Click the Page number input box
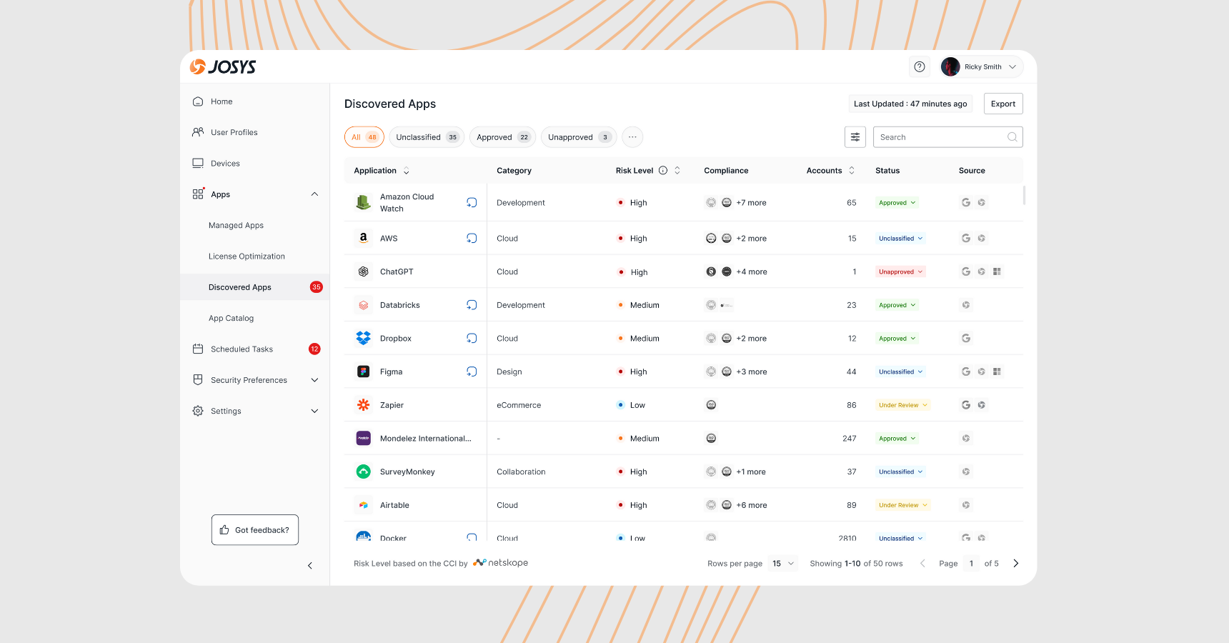This screenshot has height=643, width=1229. coord(971,564)
